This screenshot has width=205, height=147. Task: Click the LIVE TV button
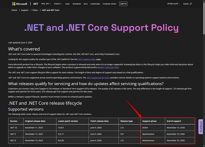(x=123, y=4)
